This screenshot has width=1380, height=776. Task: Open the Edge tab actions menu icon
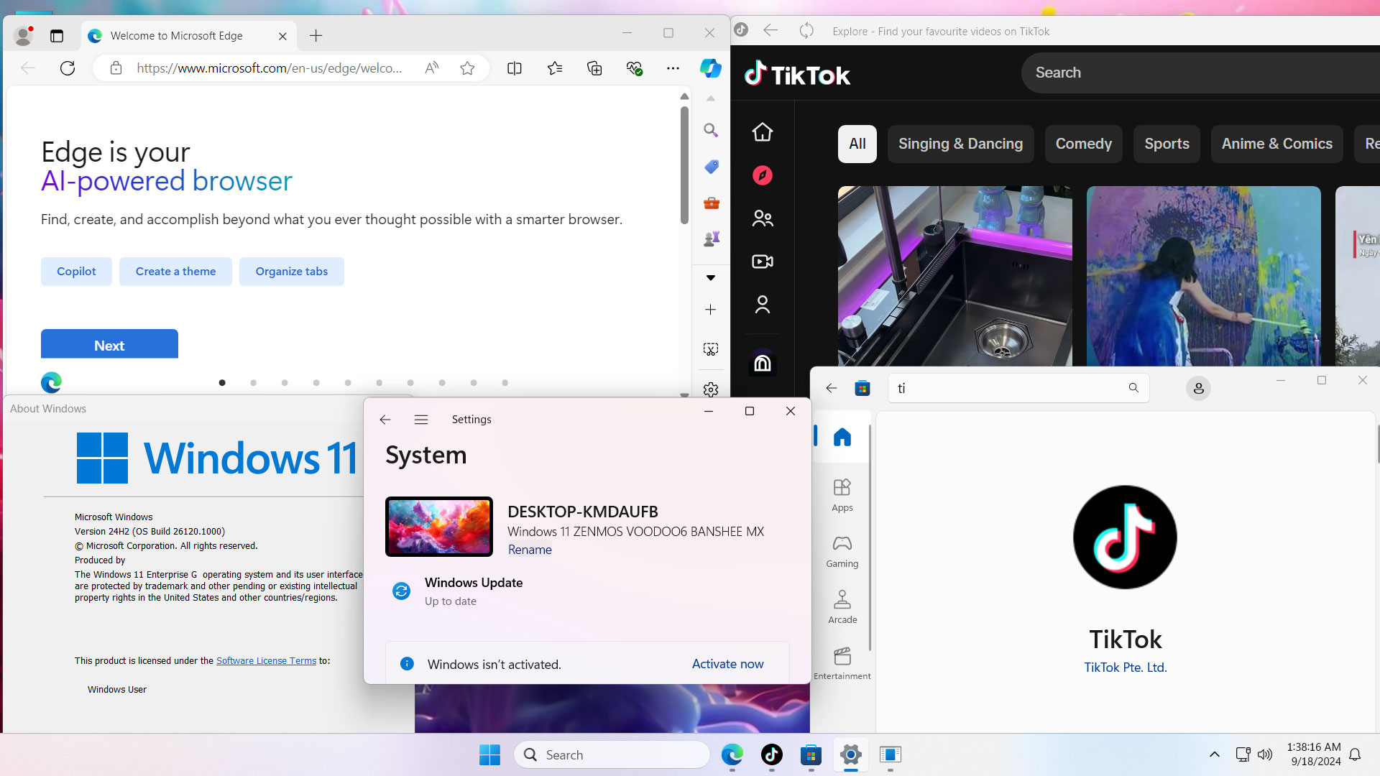pos(57,35)
